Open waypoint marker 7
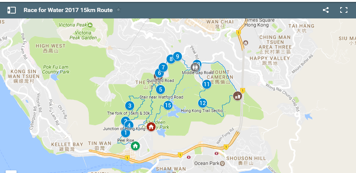Screen dimensions: 356x173 tap(163, 67)
